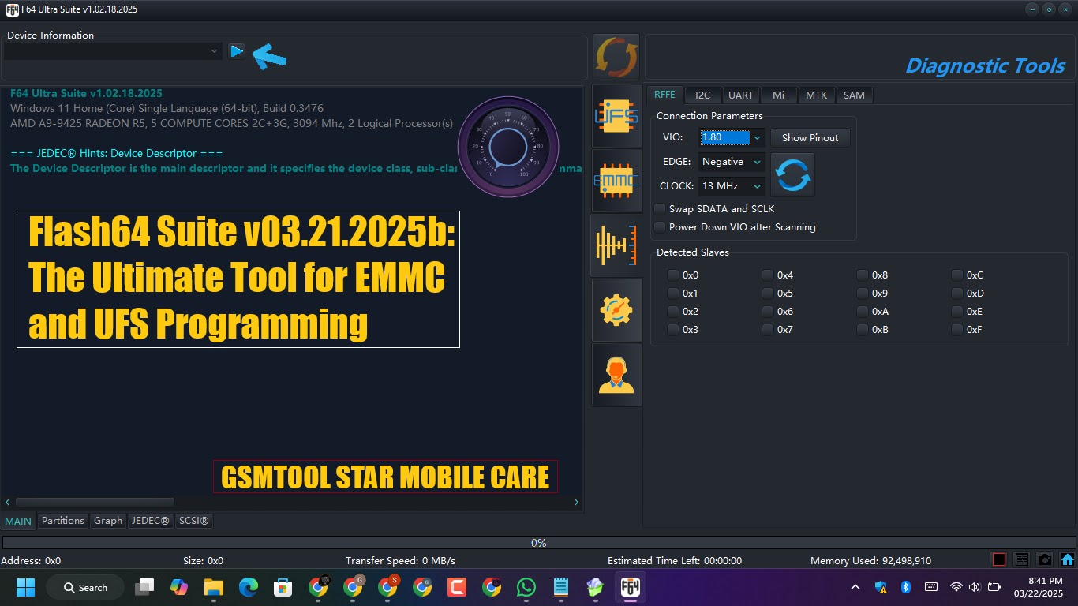The width and height of the screenshot is (1078, 606).
Task: Check the 0x7 slave checkbox
Action: point(768,330)
